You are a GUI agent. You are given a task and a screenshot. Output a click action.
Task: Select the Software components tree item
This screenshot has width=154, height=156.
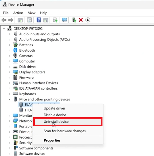36,148
